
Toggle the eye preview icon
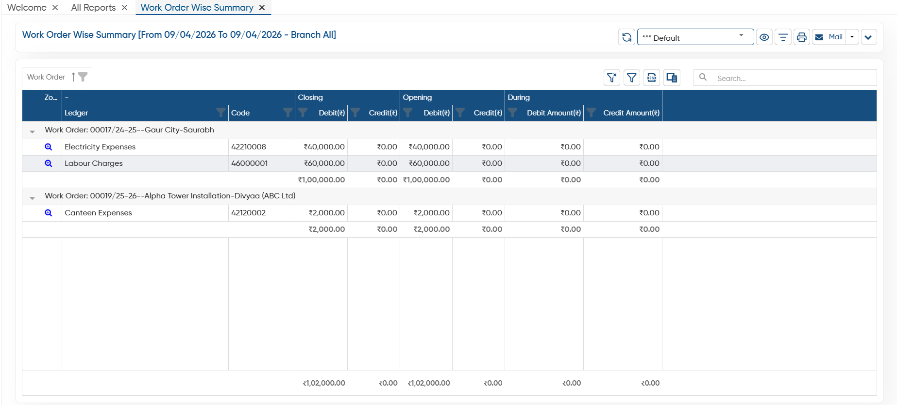pyautogui.click(x=764, y=37)
